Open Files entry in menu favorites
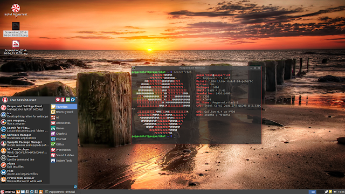The width and height of the screenshot is (345, 194). (x=25, y=172)
